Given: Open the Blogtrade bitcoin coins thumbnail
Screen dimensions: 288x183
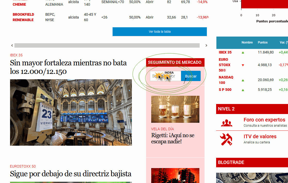Looking at the screenshot, I should [252, 178].
